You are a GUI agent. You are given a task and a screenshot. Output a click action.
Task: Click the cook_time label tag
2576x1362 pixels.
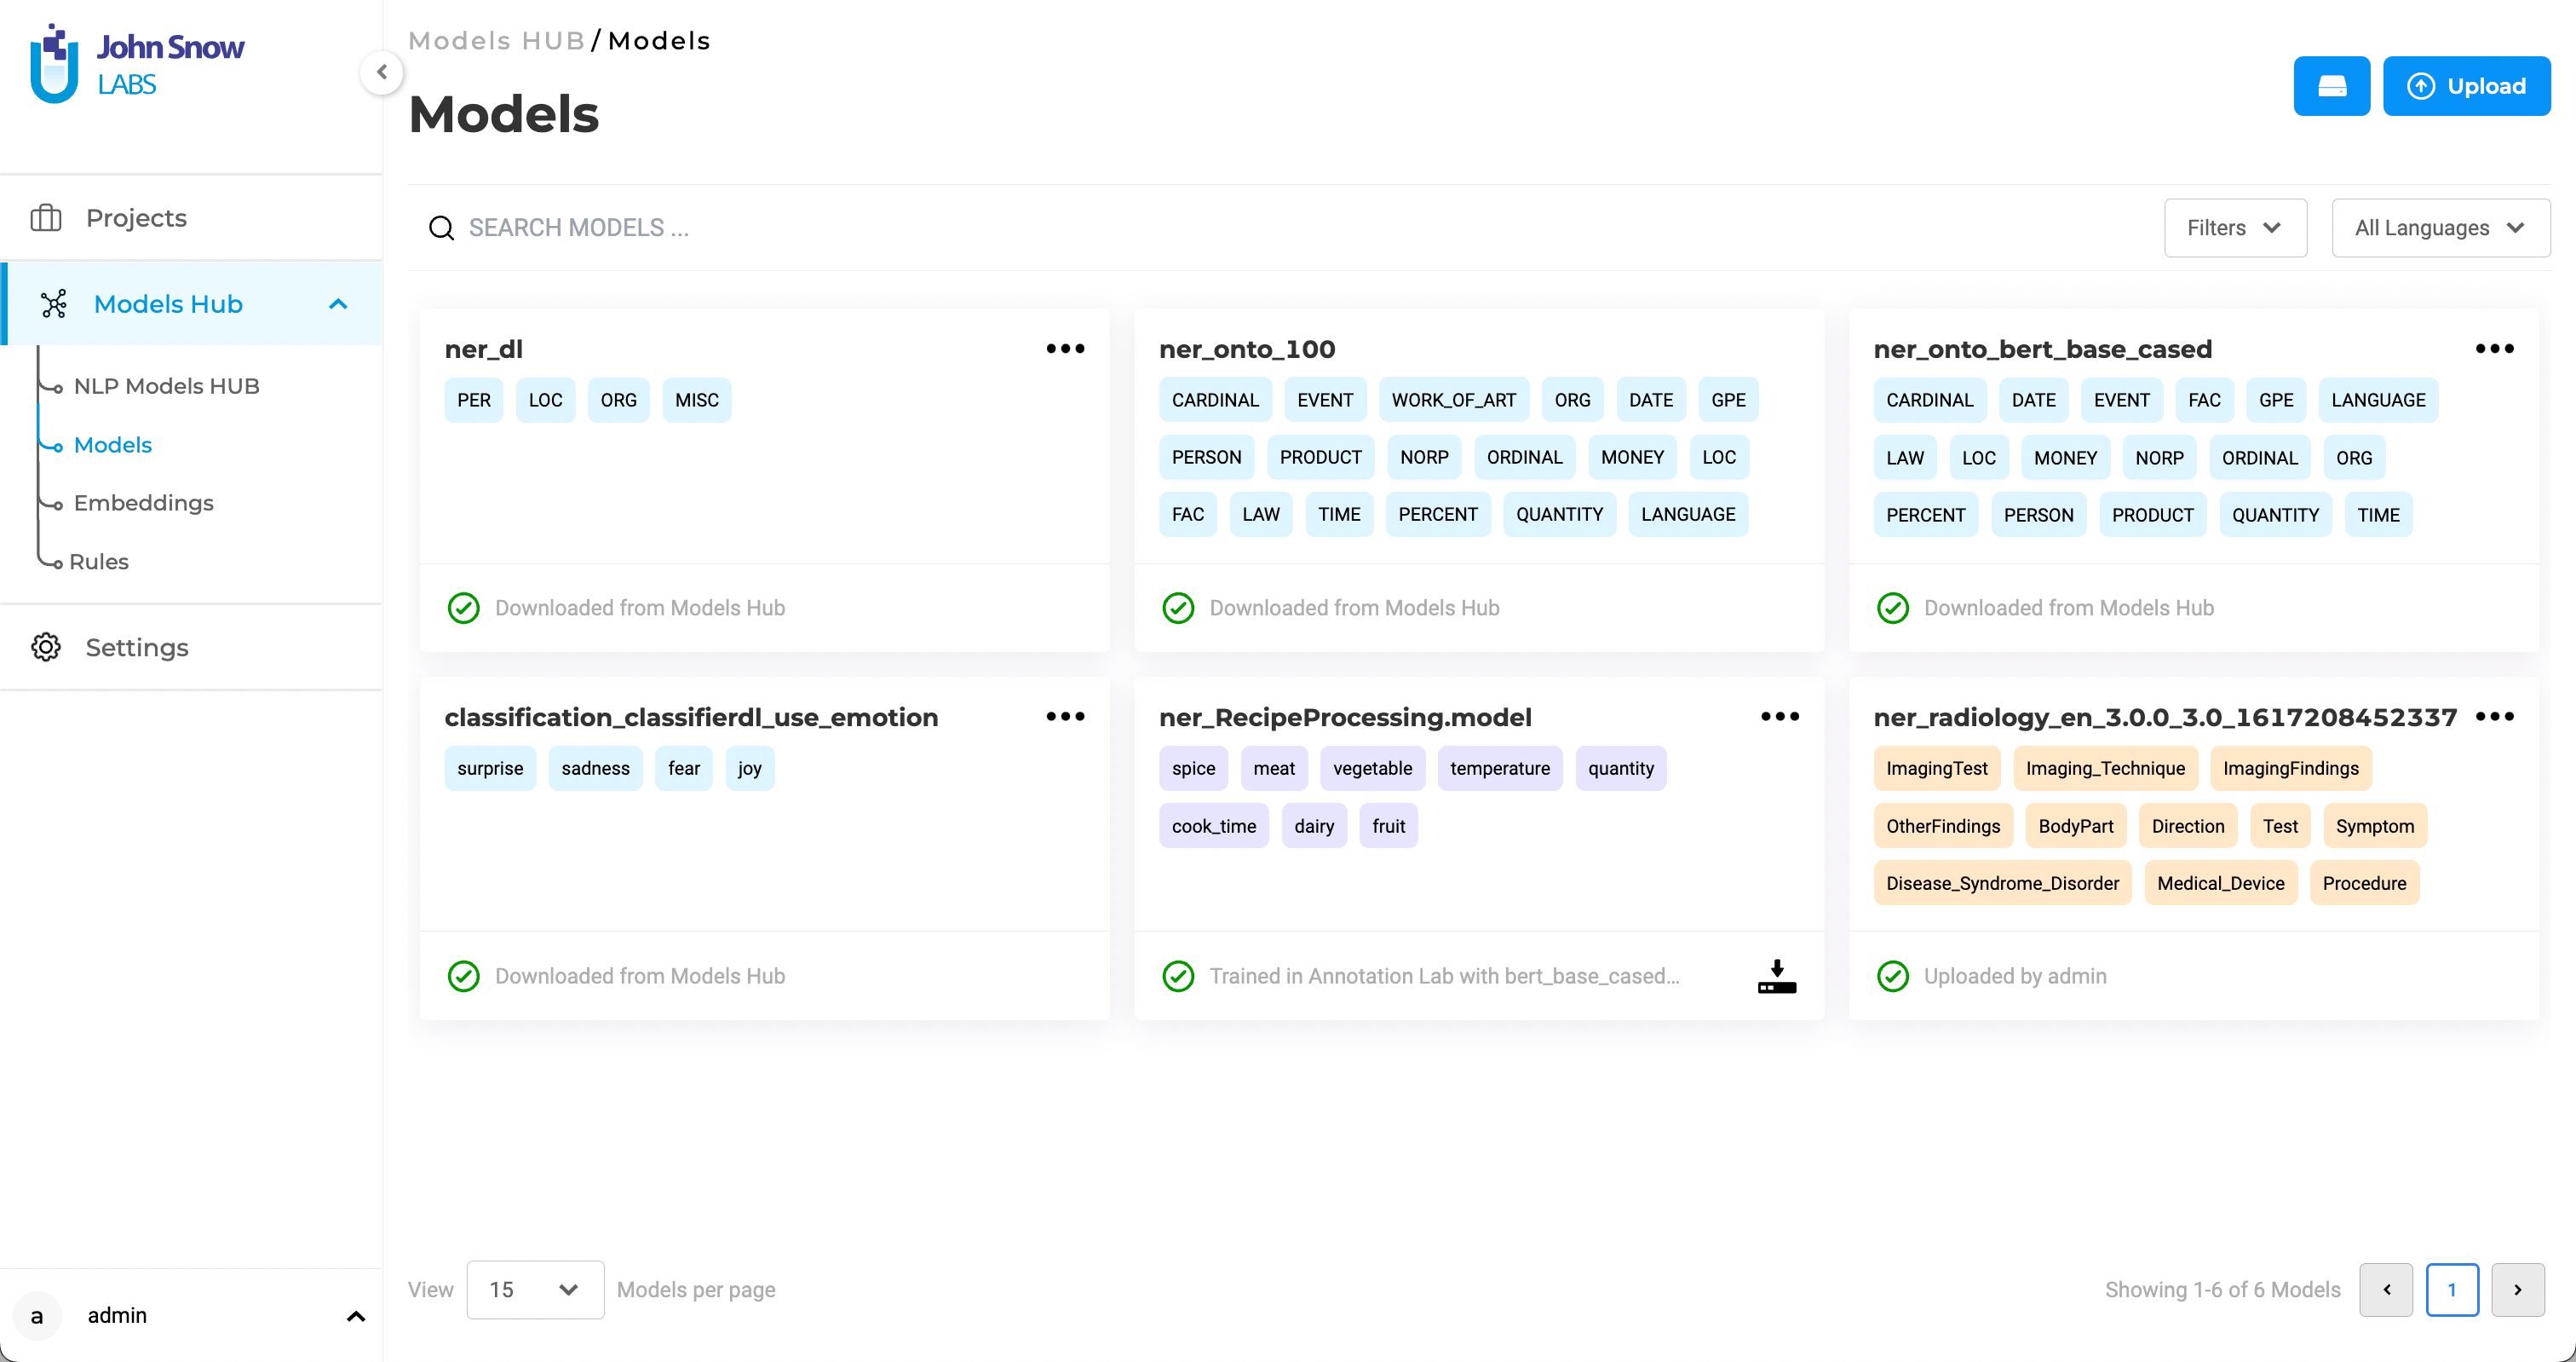pyautogui.click(x=1214, y=827)
